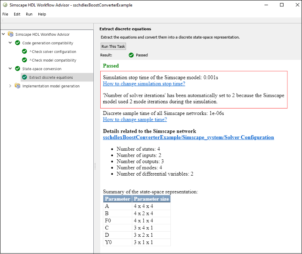Click the 'D' parameter cell
Image resolution: width=302 pixels, height=254 pixels.
pos(117,235)
